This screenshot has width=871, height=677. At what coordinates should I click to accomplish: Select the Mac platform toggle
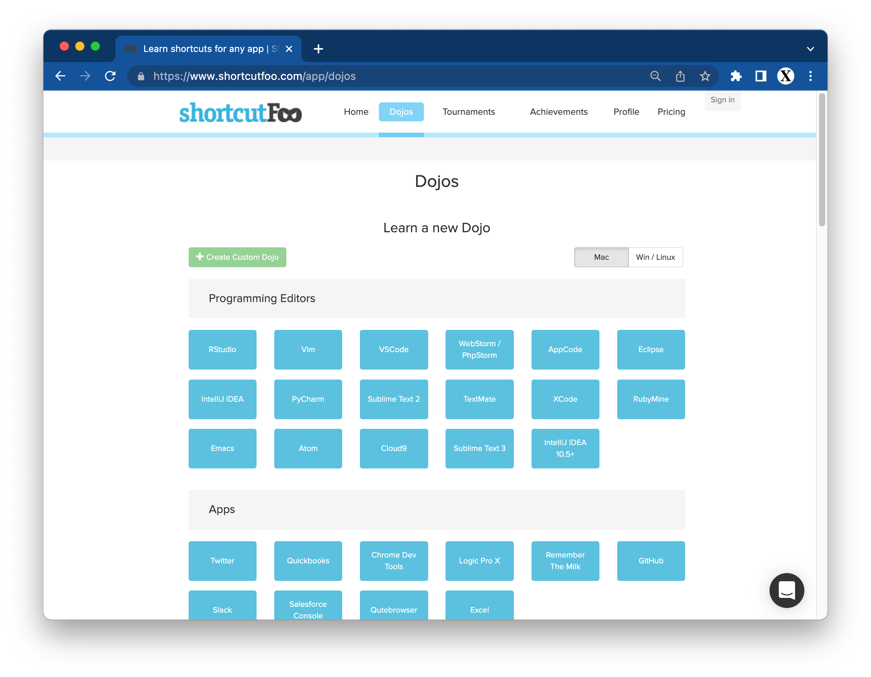click(x=601, y=257)
